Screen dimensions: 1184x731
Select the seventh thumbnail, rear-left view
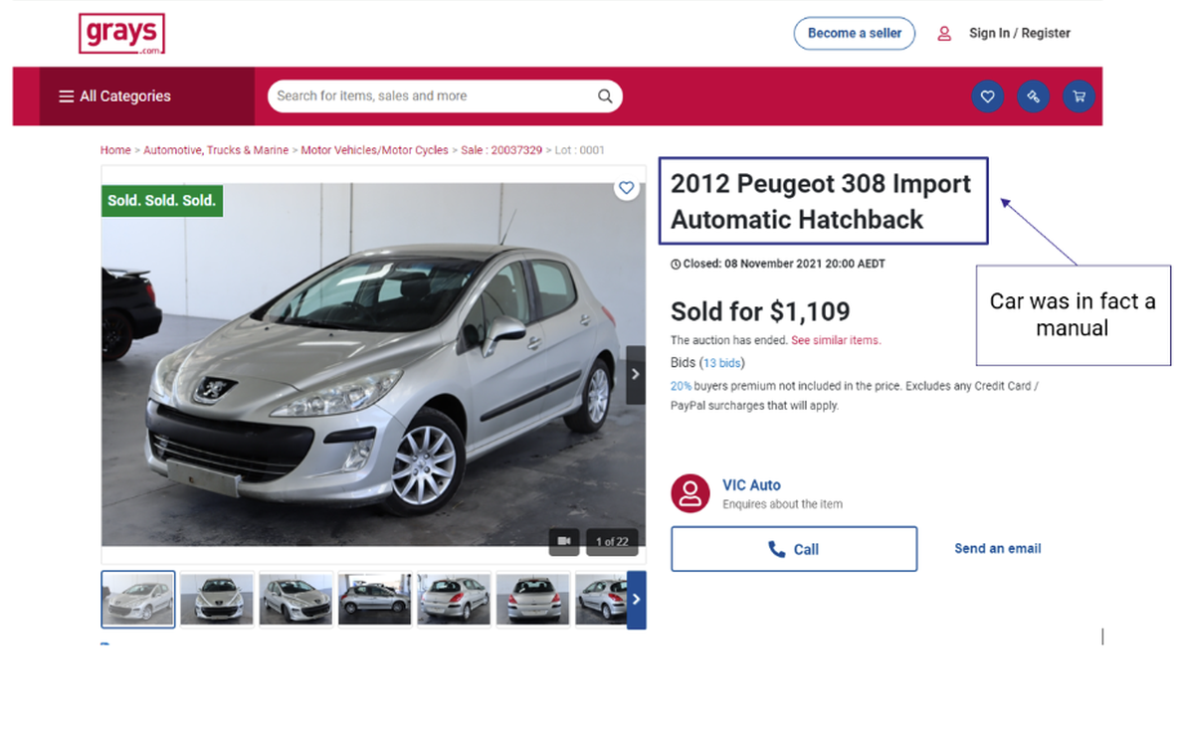pyautogui.click(x=601, y=600)
